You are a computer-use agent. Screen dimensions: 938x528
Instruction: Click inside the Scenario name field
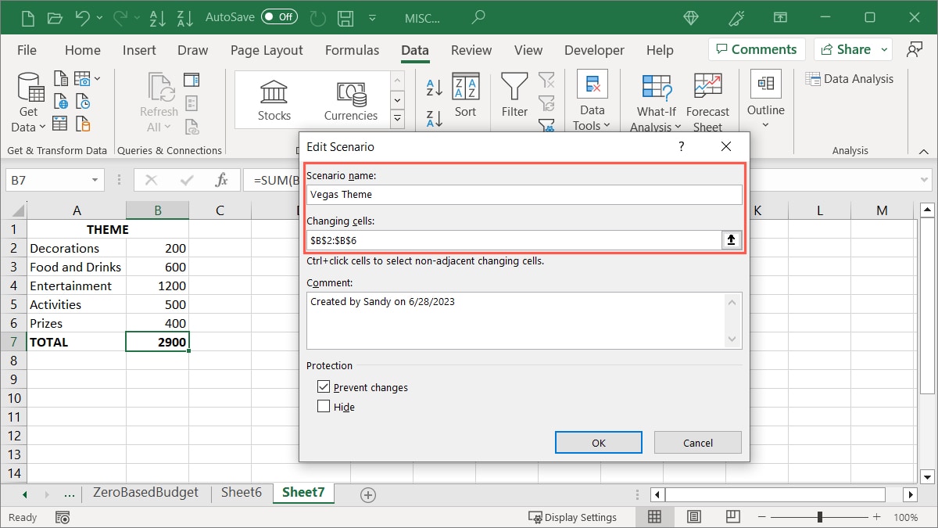coord(522,194)
